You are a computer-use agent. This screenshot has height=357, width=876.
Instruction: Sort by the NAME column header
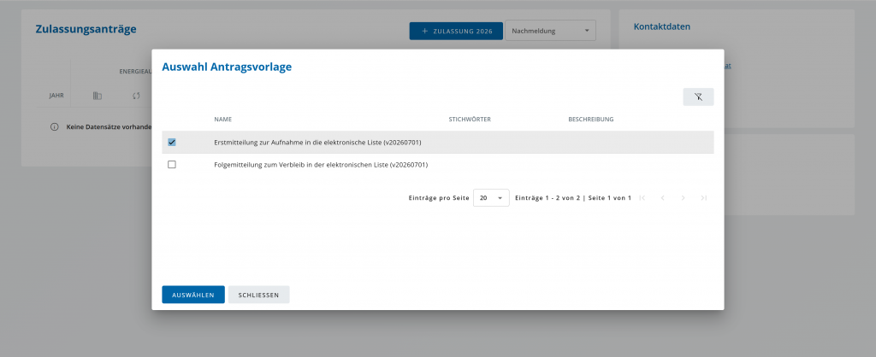point(223,120)
